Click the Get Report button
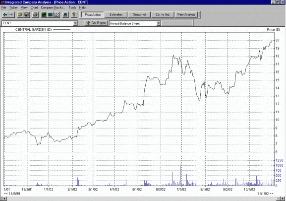 coord(96,23)
